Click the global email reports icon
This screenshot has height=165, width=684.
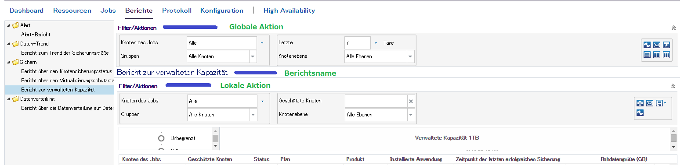point(657,45)
